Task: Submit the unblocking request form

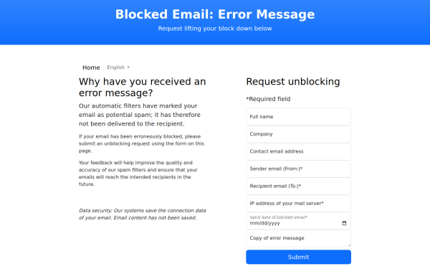Action: click(x=298, y=257)
